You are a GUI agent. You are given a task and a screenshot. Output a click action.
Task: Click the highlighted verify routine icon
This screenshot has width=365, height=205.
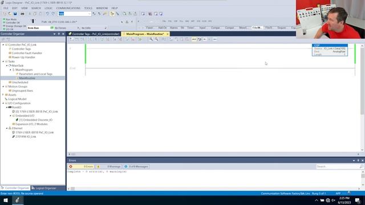coord(112,14)
